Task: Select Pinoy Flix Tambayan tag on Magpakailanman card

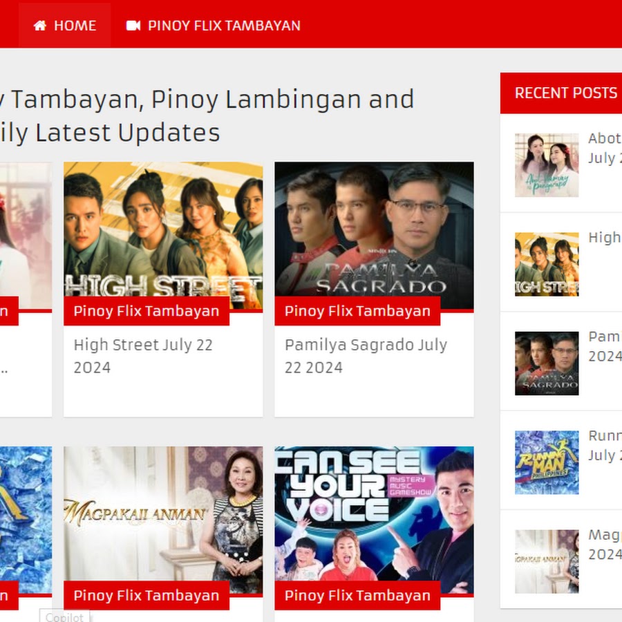Action: point(147,596)
